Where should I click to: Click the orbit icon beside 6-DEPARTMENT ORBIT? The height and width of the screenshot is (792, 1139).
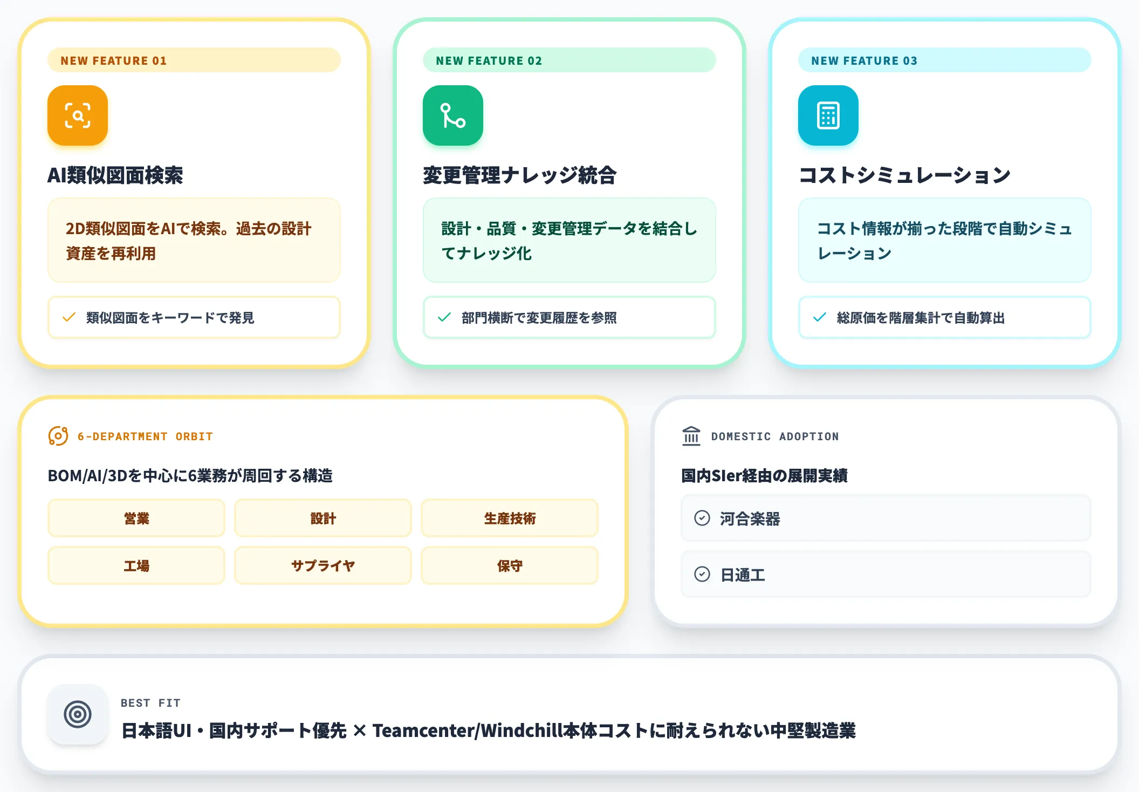(x=58, y=436)
